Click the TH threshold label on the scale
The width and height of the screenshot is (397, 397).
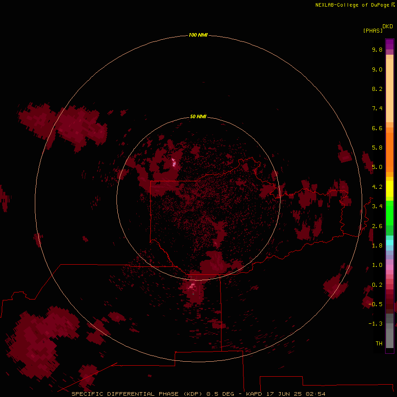[x=379, y=344]
